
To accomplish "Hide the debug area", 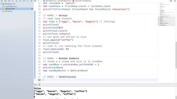I will pyautogui.click(x=35, y=85).
